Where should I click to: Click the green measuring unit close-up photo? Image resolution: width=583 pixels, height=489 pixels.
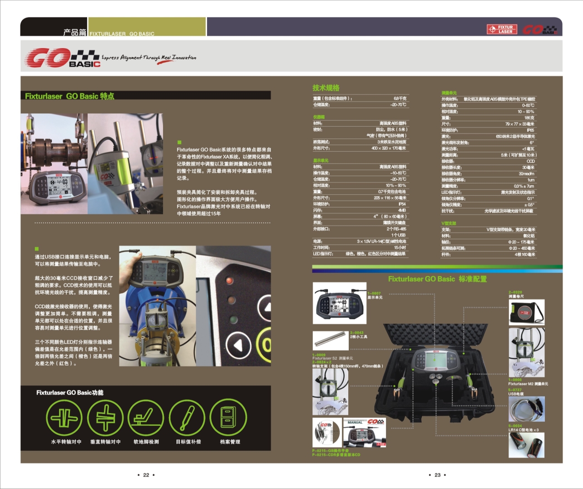(125, 164)
